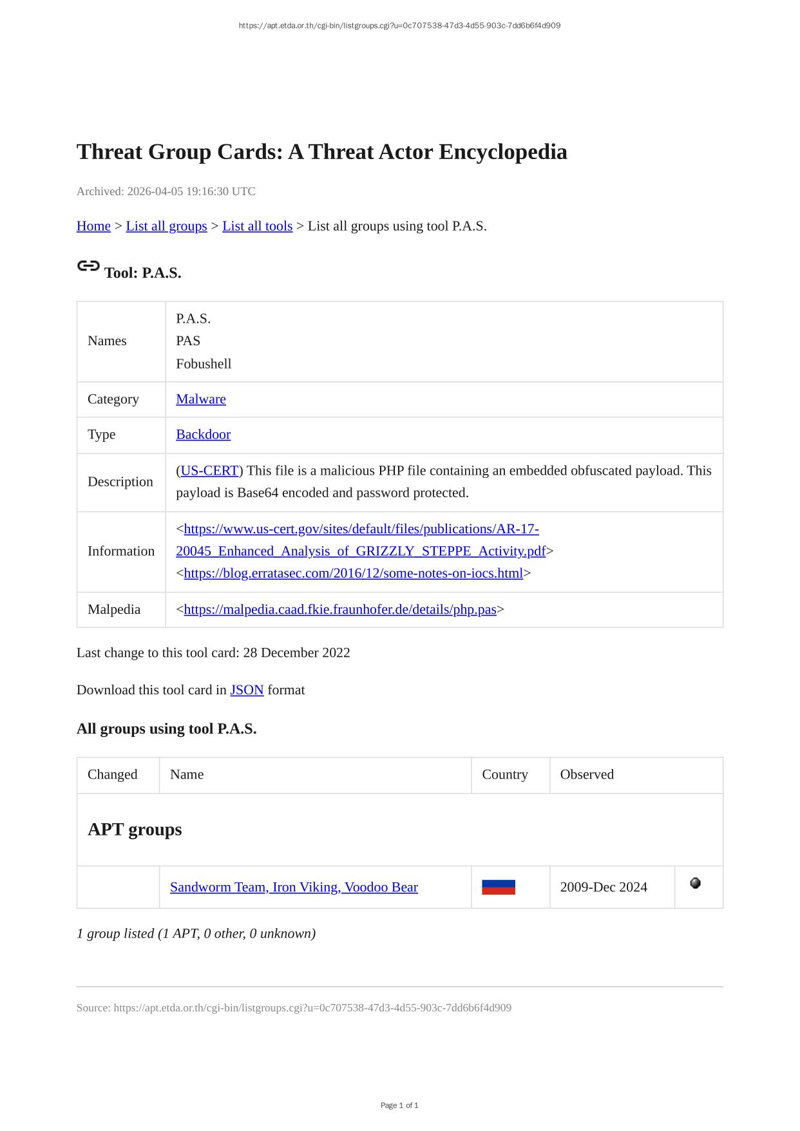Open the GRIZZLY STEPPE PDF link

(x=360, y=551)
